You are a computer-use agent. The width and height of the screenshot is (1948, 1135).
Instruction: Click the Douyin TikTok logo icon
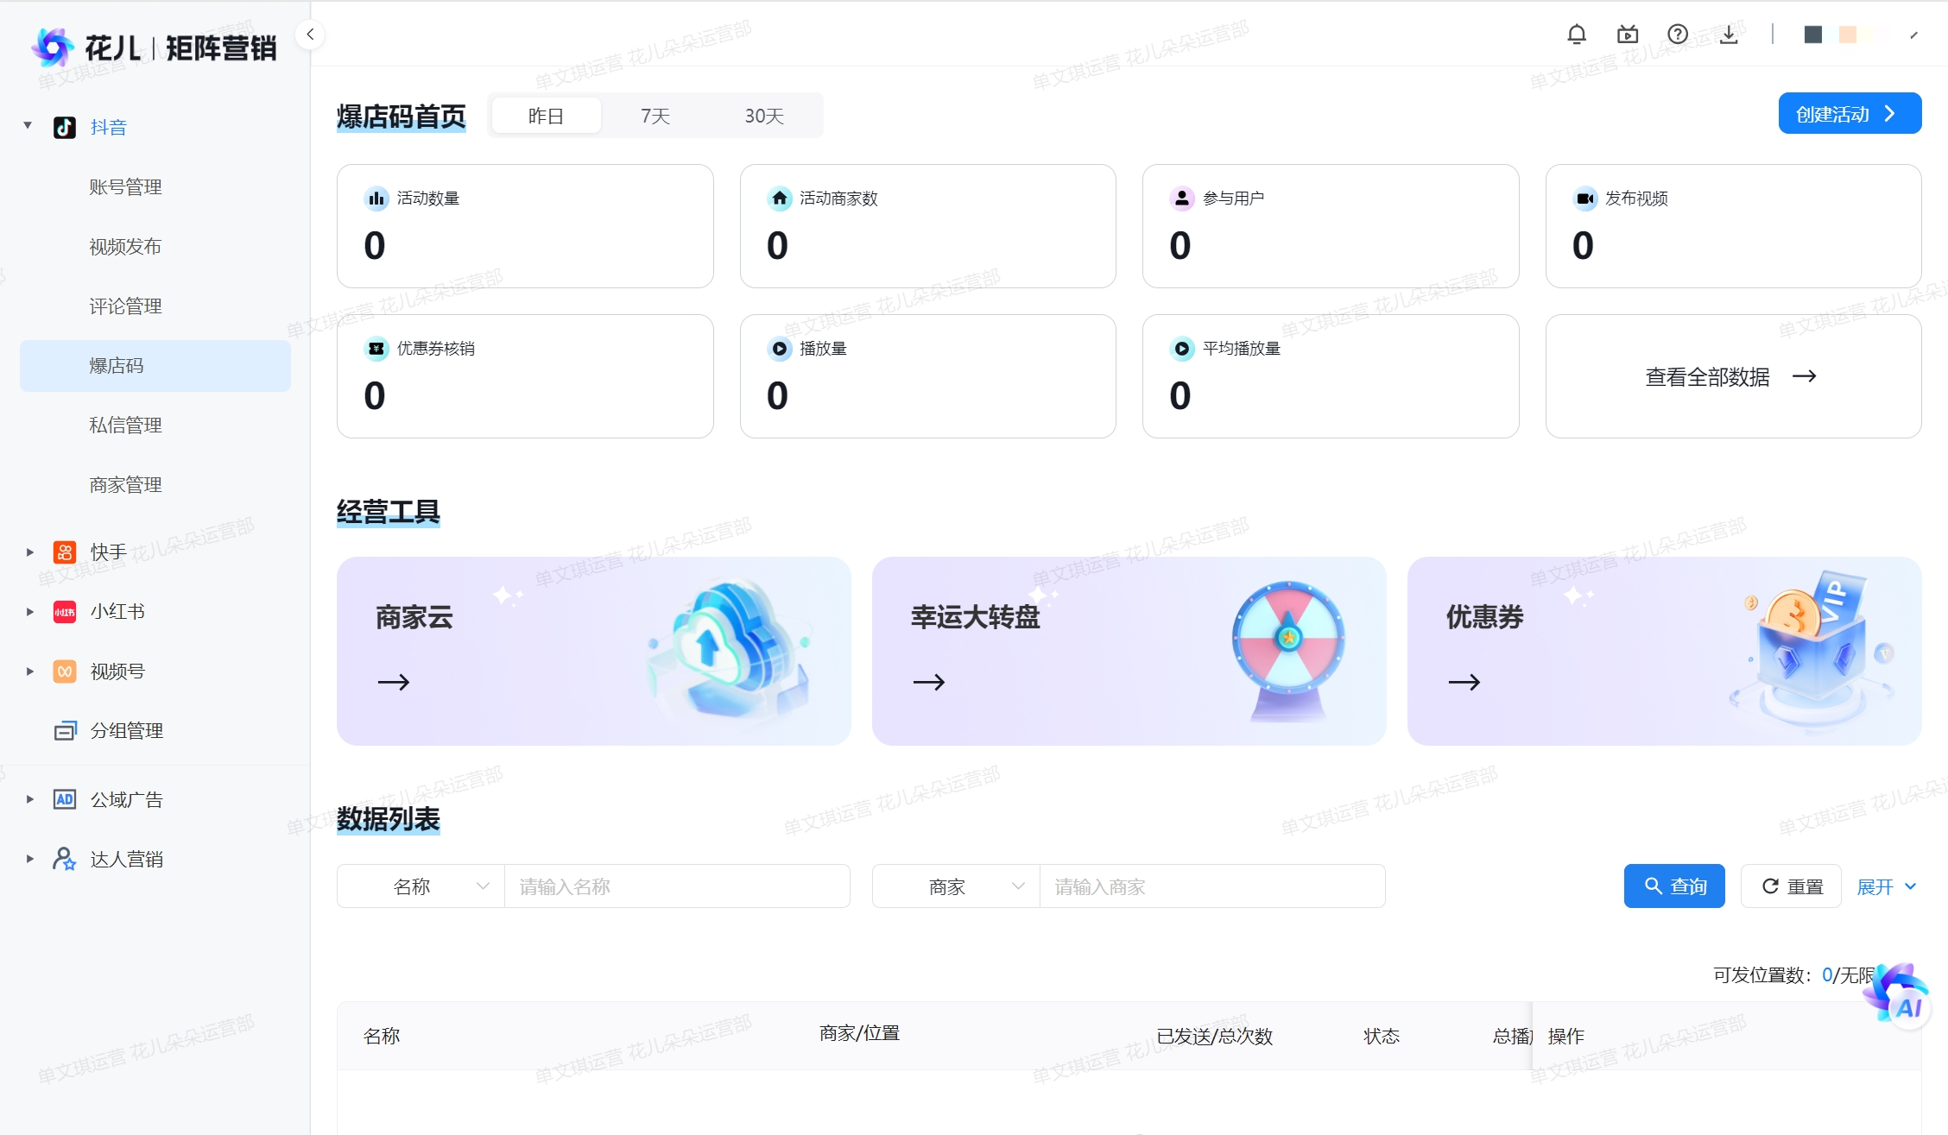(65, 128)
